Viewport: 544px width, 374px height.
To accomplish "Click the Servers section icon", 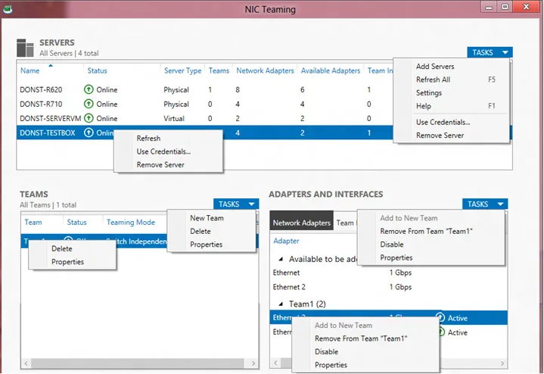I will click(x=25, y=48).
